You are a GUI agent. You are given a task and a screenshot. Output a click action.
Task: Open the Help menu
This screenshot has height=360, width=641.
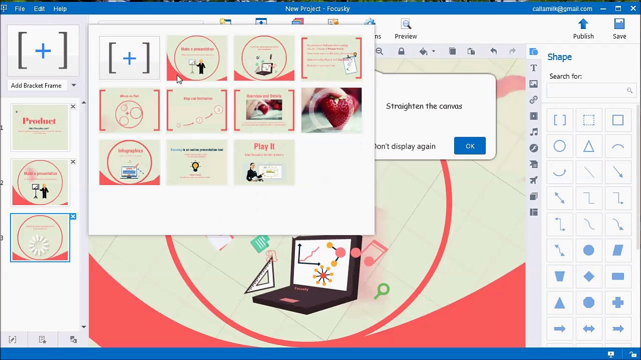tap(60, 8)
